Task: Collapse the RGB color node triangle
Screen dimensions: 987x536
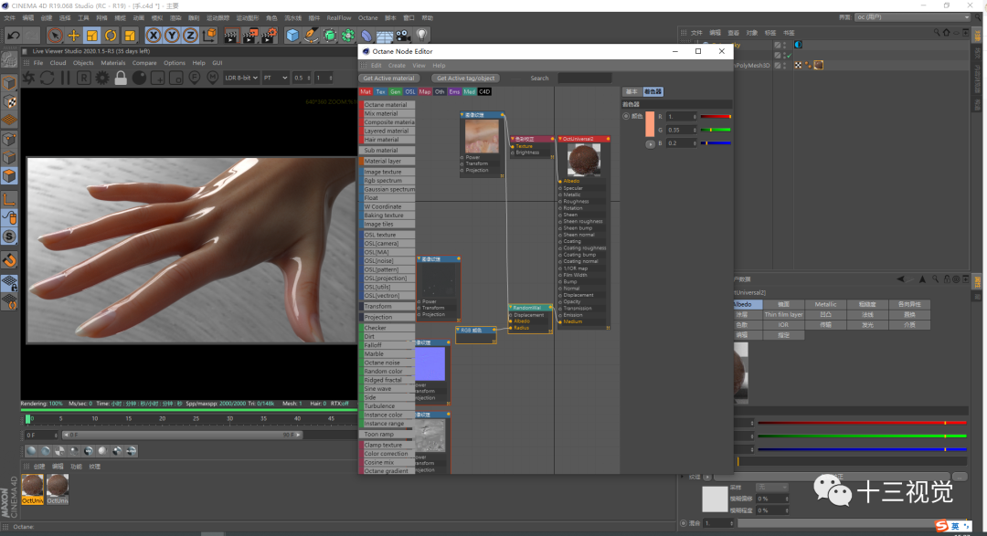Action: pyautogui.click(x=458, y=330)
